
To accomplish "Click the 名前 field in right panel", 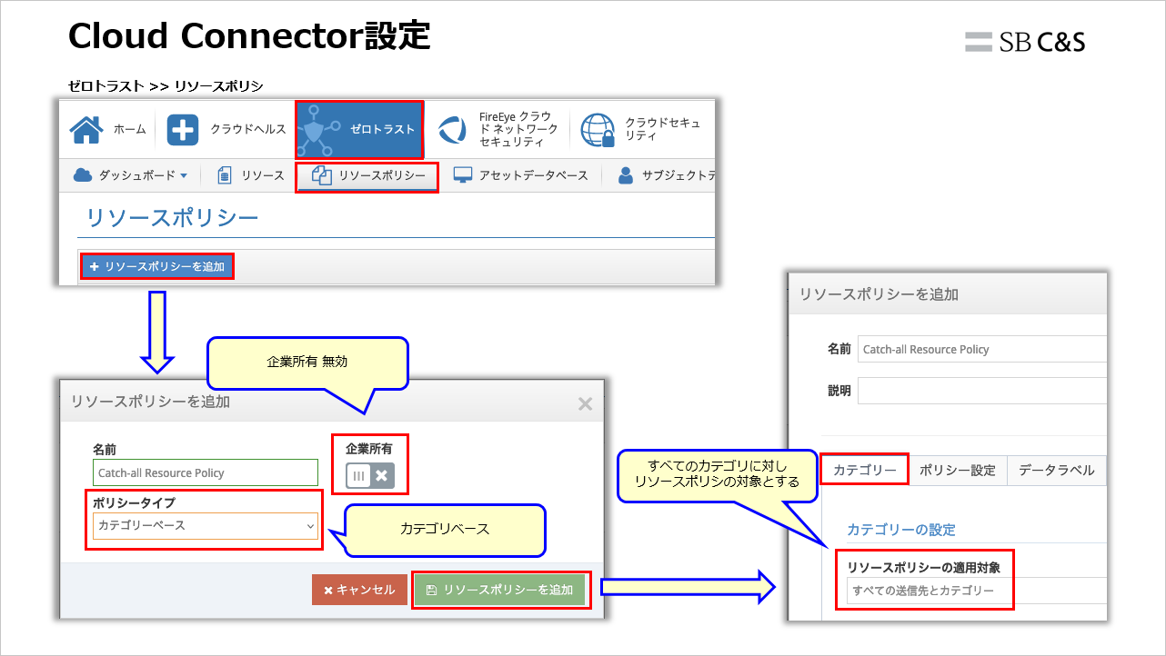I will [982, 349].
